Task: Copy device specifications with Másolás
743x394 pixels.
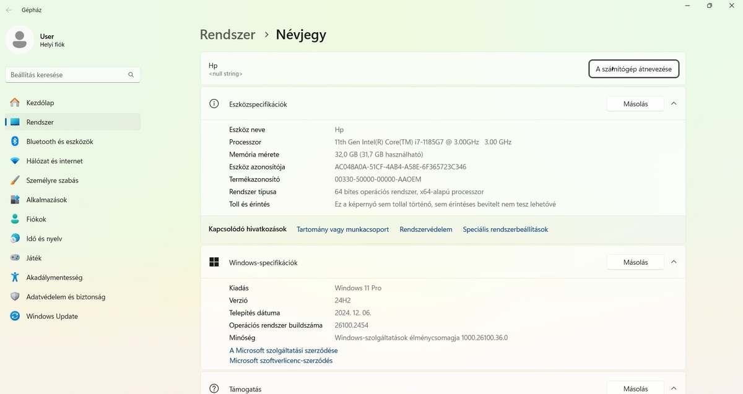Action: coord(635,104)
